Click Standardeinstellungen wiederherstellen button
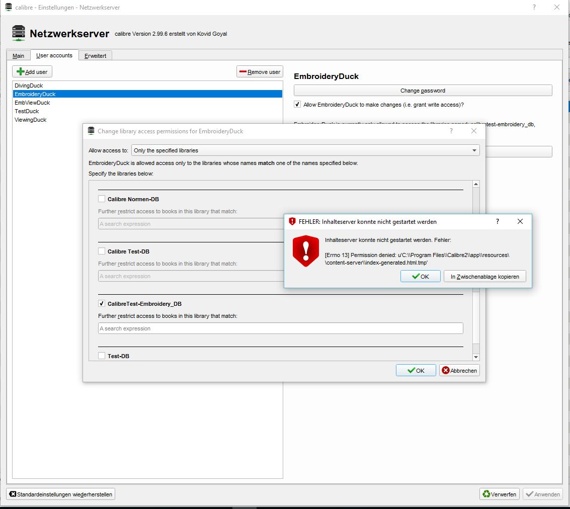 [61, 494]
